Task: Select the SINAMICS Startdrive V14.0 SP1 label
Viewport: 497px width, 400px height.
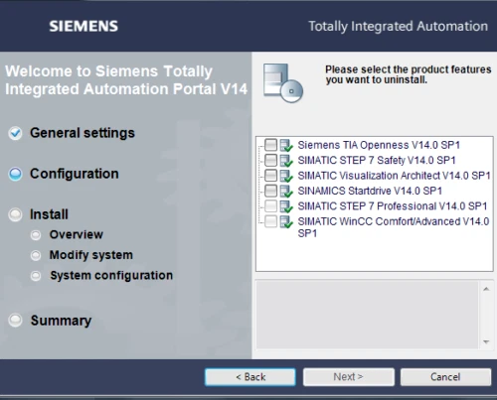Action: [370, 191]
